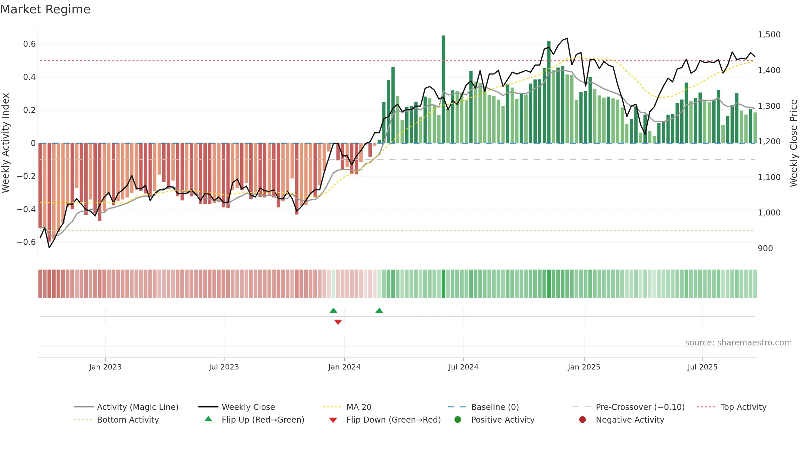This screenshot has width=803, height=451.
Task: Toggle the Bottom Activity legend entry
Action: [x=116, y=420]
